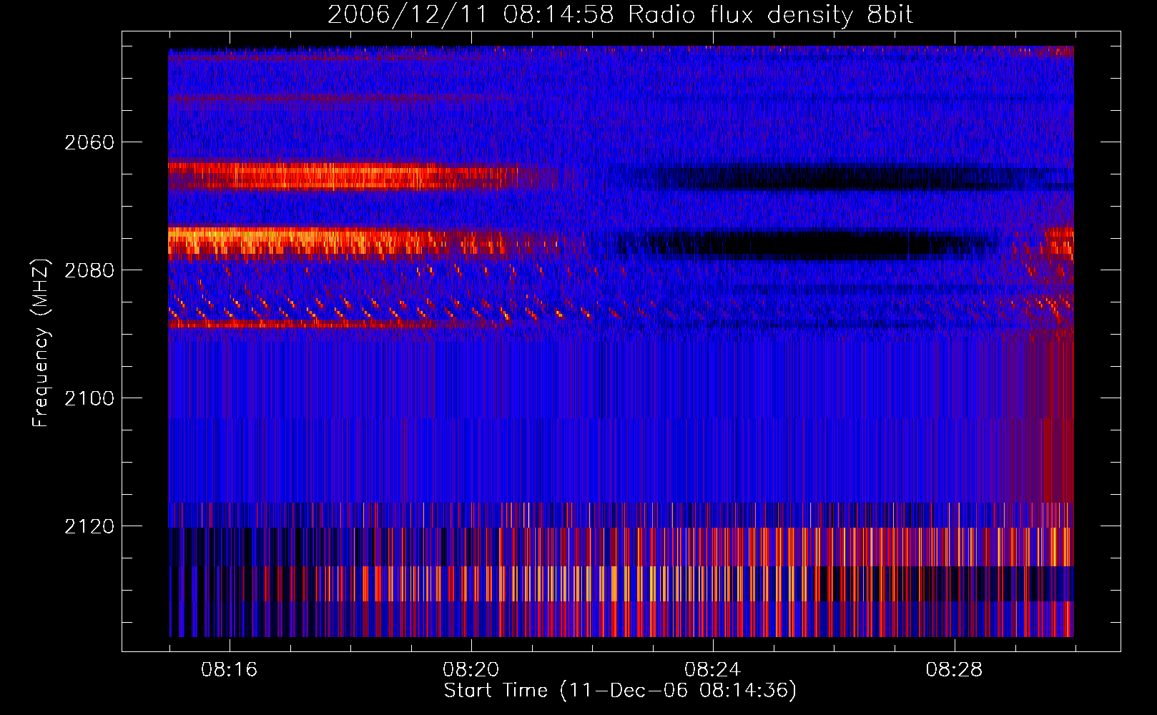
Task: Select the 2080 frequency axis label
Action: (x=89, y=271)
